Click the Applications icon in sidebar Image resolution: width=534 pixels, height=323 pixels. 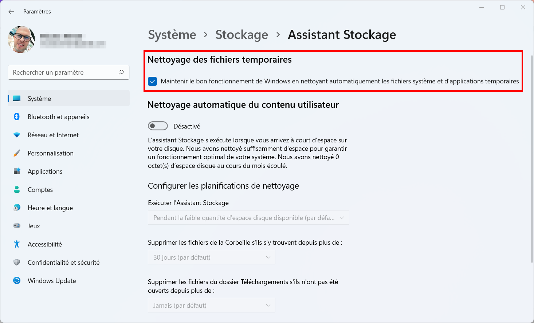tap(17, 171)
